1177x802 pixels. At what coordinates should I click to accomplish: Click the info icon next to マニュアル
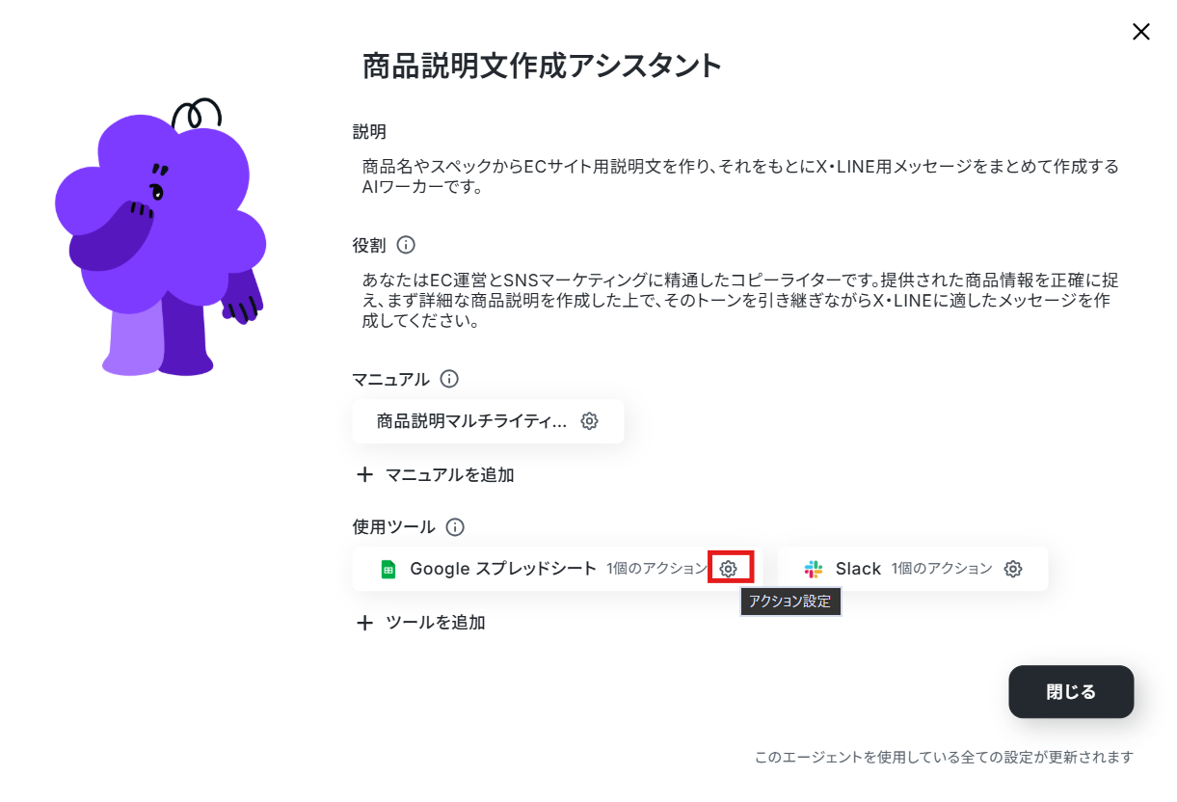pyautogui.click(x=449, y=379)
